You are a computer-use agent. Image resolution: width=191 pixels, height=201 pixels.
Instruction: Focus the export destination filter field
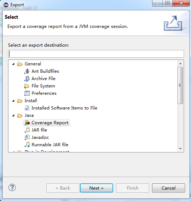[x=96, y=54]
